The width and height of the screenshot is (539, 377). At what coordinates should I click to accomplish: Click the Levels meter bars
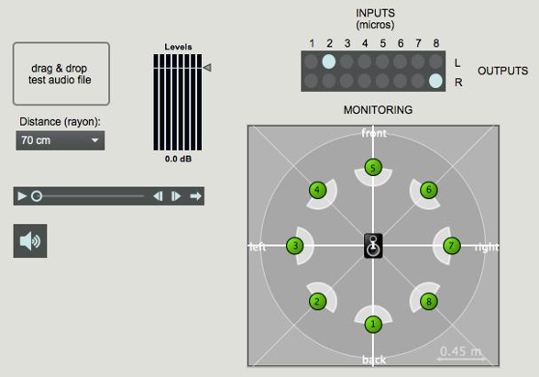178,102
